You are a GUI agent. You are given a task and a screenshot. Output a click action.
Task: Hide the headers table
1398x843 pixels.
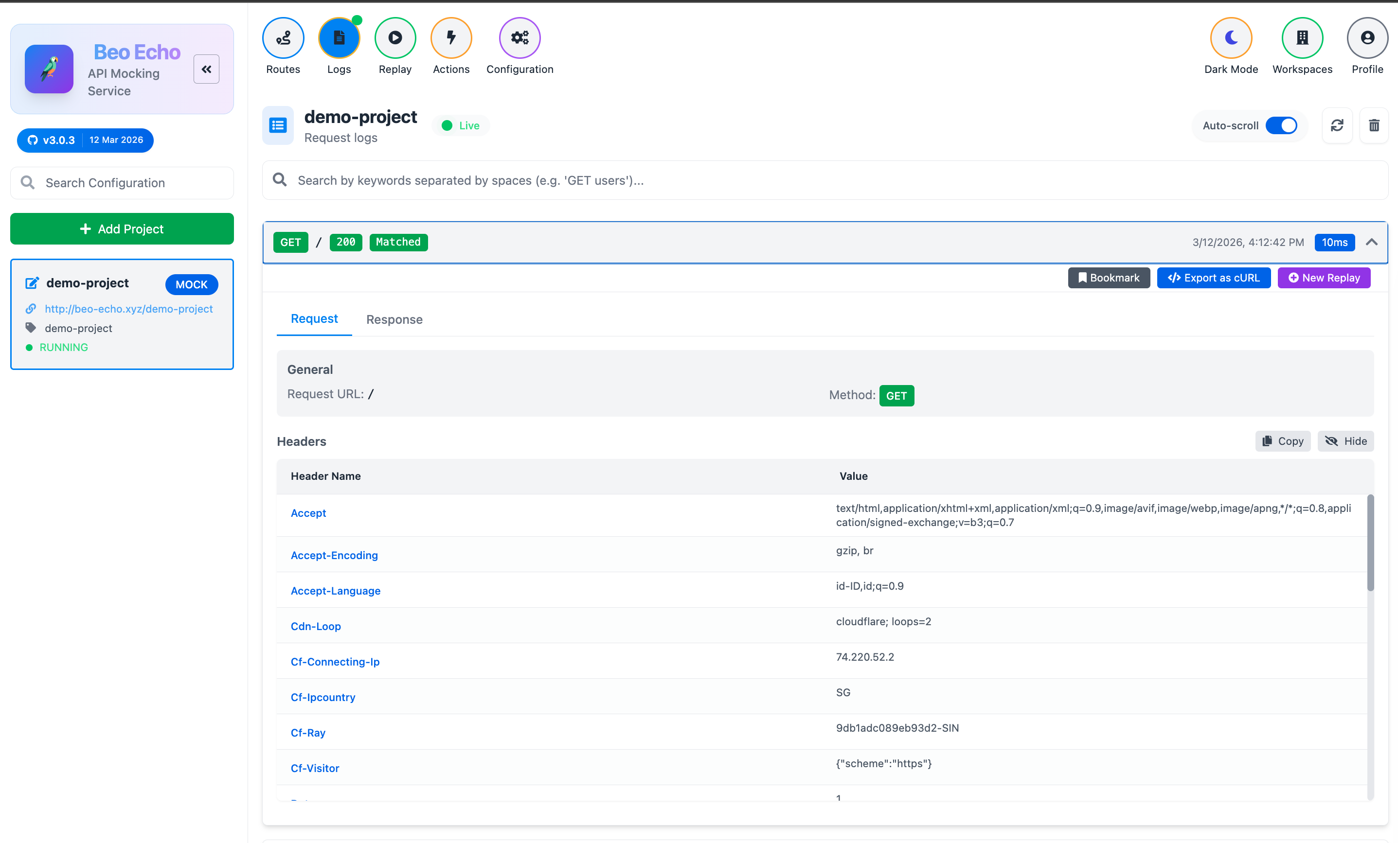(1345, 441)
